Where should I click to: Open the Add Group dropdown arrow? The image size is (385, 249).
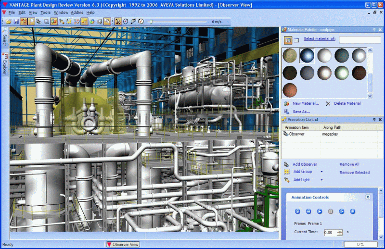(321, 172)
